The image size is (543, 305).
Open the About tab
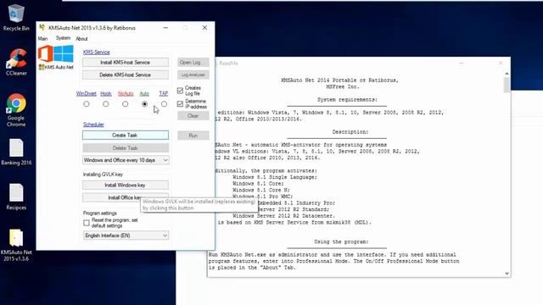pos(81,38)
